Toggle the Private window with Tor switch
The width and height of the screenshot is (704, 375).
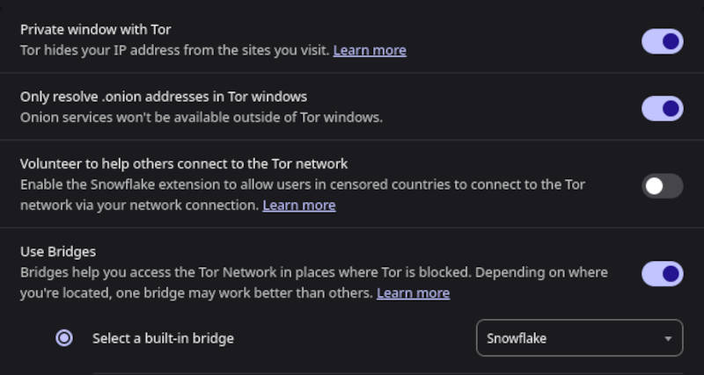662,41
